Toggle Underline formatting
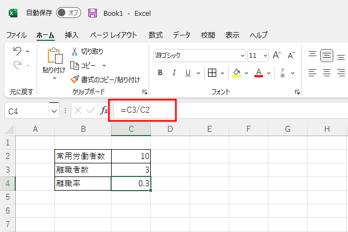The height and width of the screenshot is (232, 348). (x=188, y=72)
